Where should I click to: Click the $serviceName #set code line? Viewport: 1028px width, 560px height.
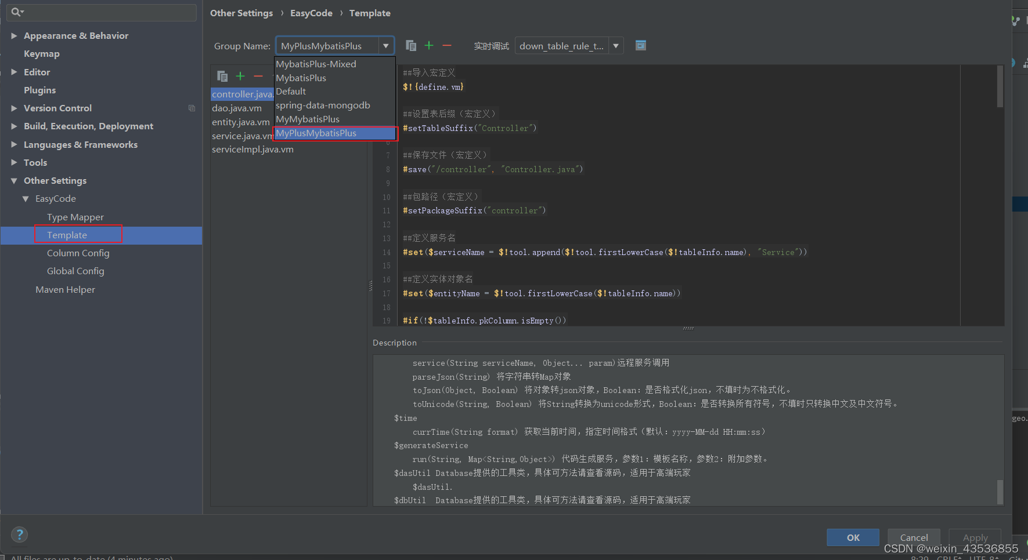[605, 252]
